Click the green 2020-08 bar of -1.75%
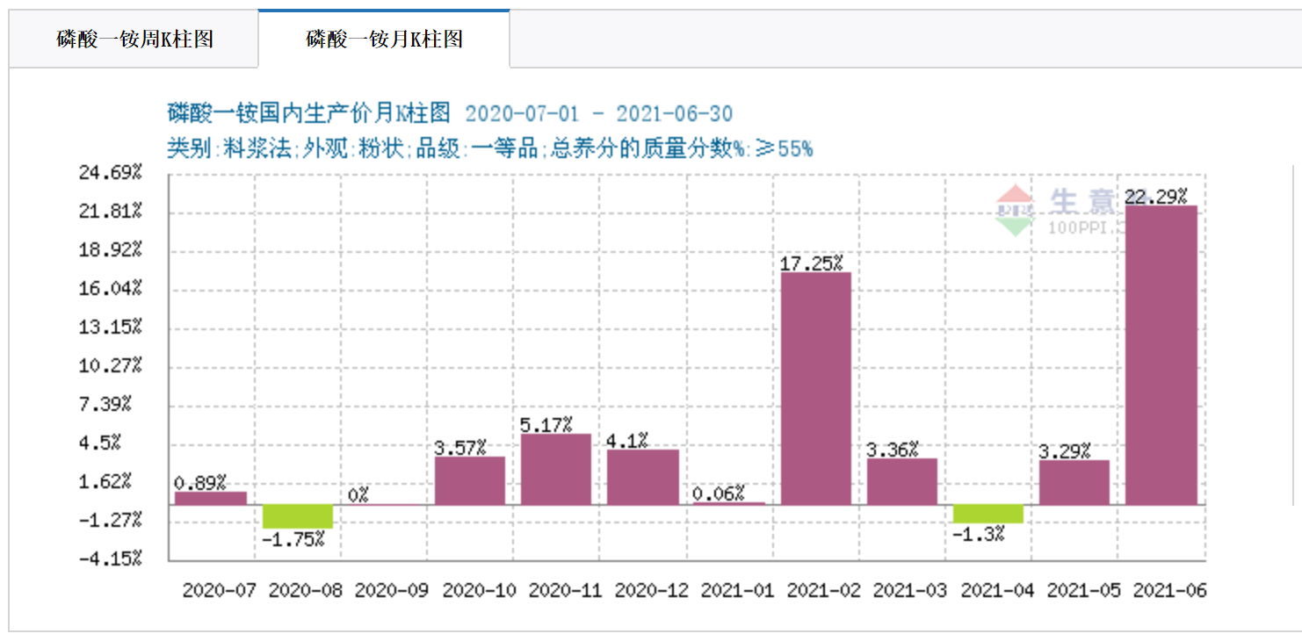This screenshot has height=641, width=1302. coord(298,516)
